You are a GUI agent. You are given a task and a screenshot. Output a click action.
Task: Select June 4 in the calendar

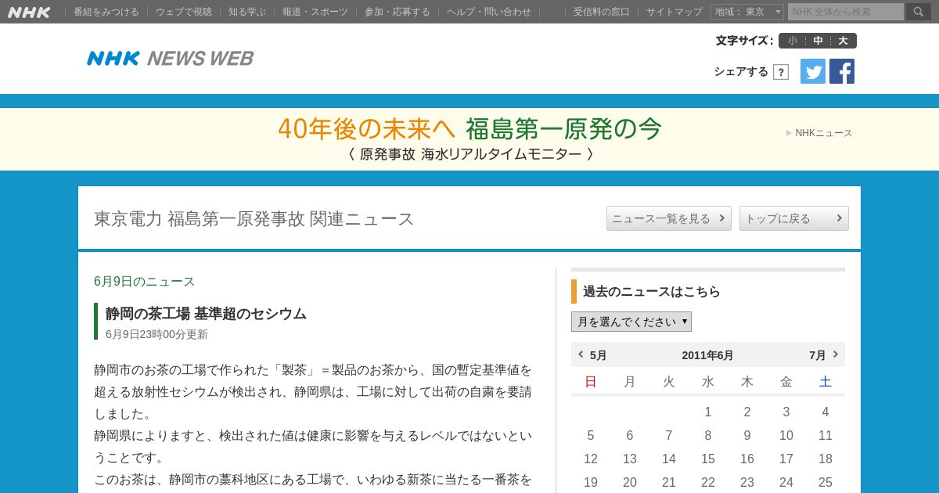[826, 412]
